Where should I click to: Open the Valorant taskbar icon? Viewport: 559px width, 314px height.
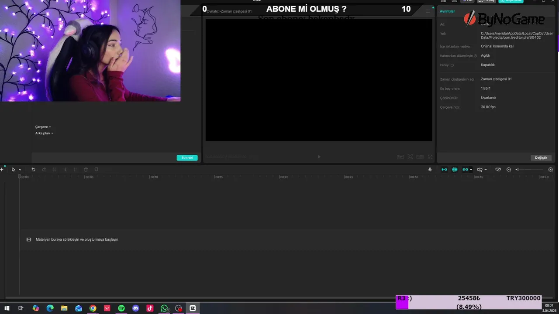107,308
